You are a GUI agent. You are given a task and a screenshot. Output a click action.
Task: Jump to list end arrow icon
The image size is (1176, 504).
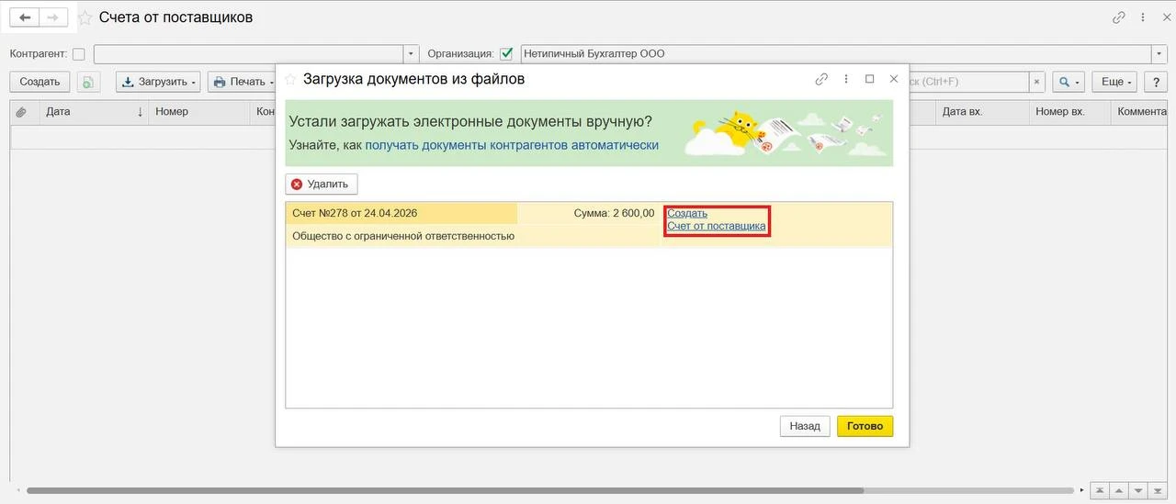tap(1159, 490)
